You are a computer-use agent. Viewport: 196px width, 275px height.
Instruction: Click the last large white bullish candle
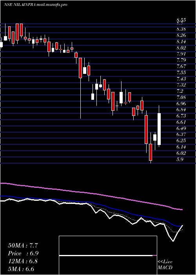pyautogui.click(x=159, y=129)
